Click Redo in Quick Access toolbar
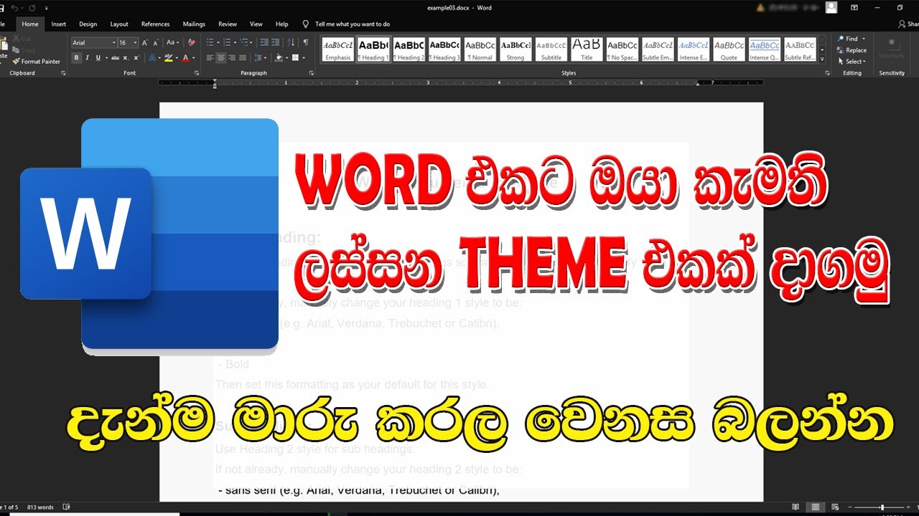This screenshot has height=516, width=919. click(x=32, y=7)
